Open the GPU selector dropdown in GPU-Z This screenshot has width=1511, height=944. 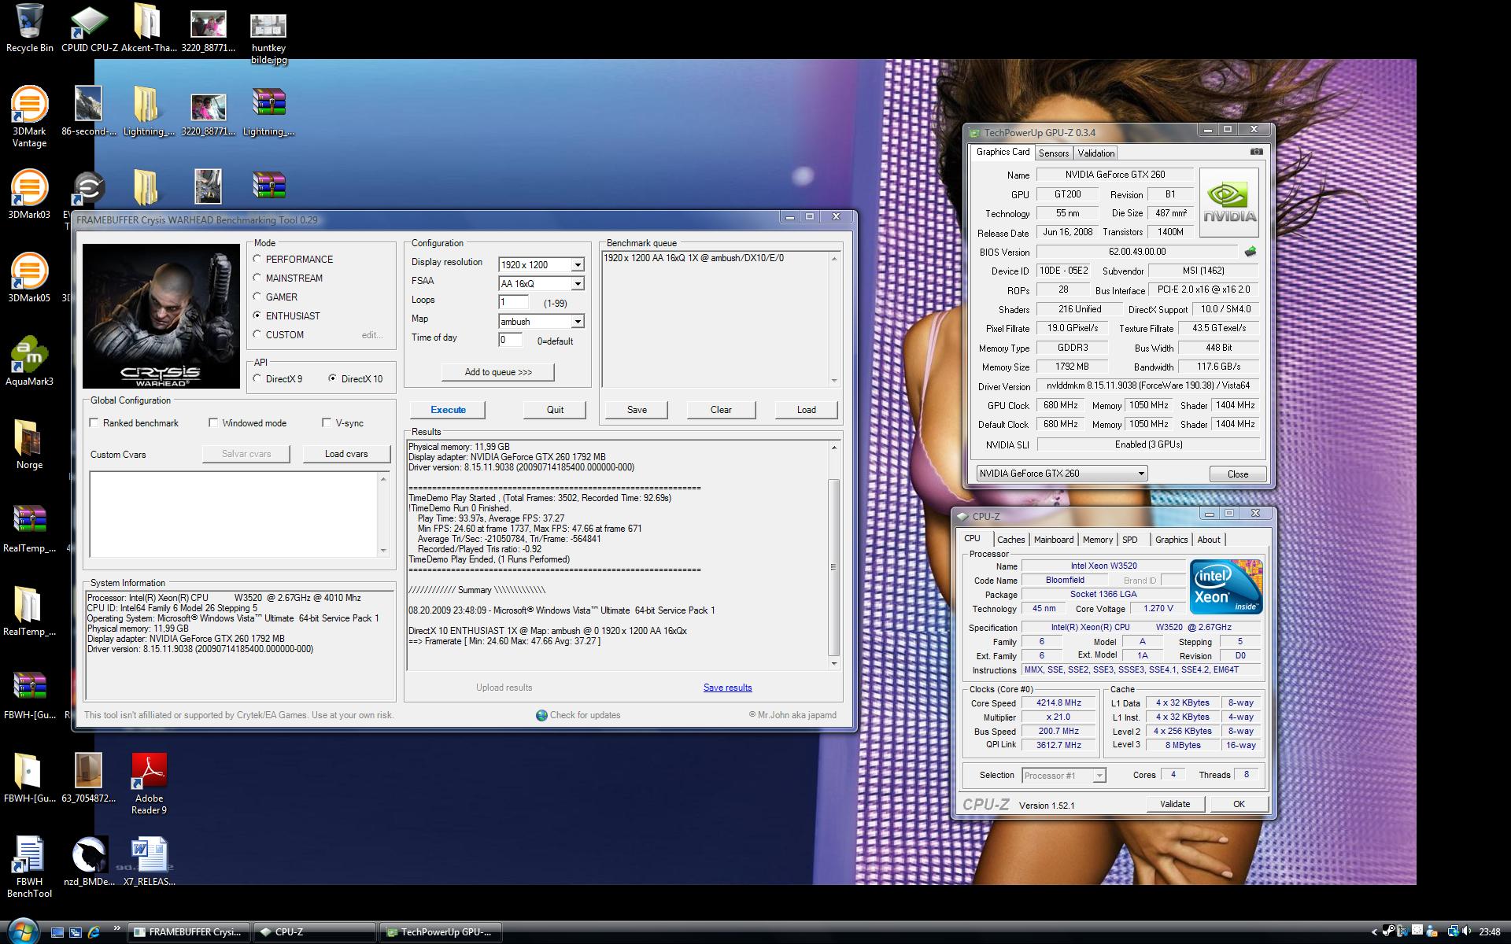pos(1062,474)
